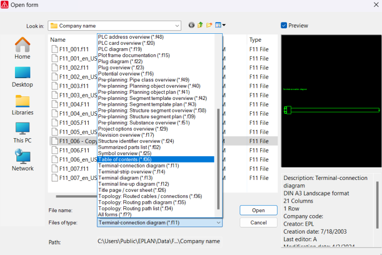Open the Network location
Screen dimensions: 382x255
[22, 161]
